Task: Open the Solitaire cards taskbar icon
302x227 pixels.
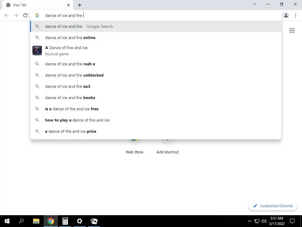Action: (94, 221)
